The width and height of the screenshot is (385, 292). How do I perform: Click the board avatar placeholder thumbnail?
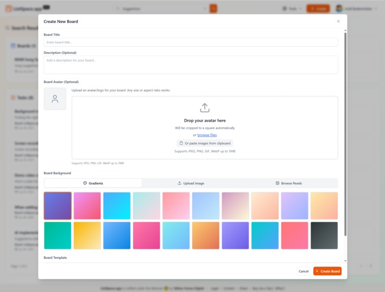click(55, 99)
